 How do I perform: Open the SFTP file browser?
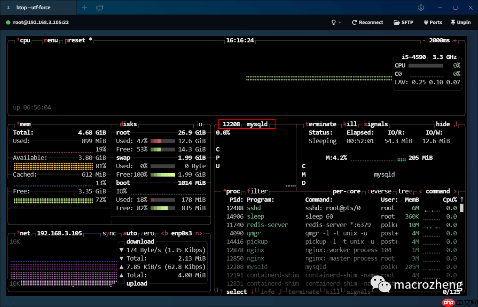(x=403, y=22)
